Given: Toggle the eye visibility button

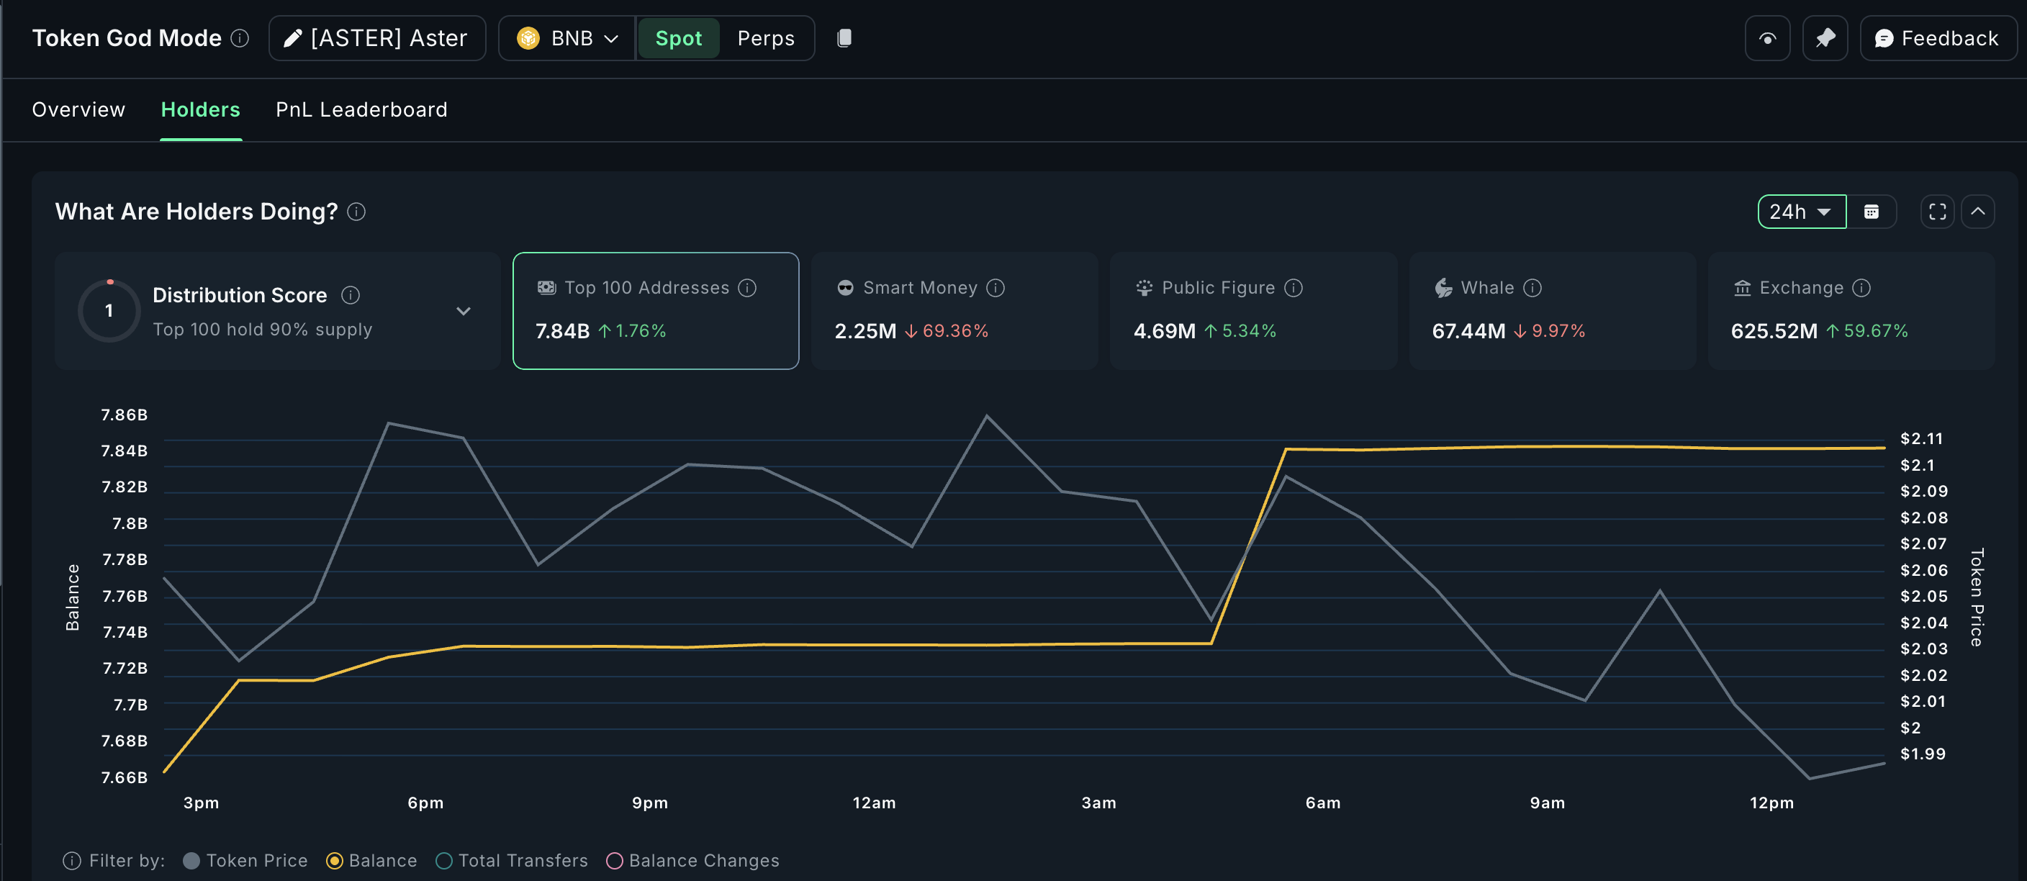Looking at the screenshot, I should click(x=1767, y=37).
